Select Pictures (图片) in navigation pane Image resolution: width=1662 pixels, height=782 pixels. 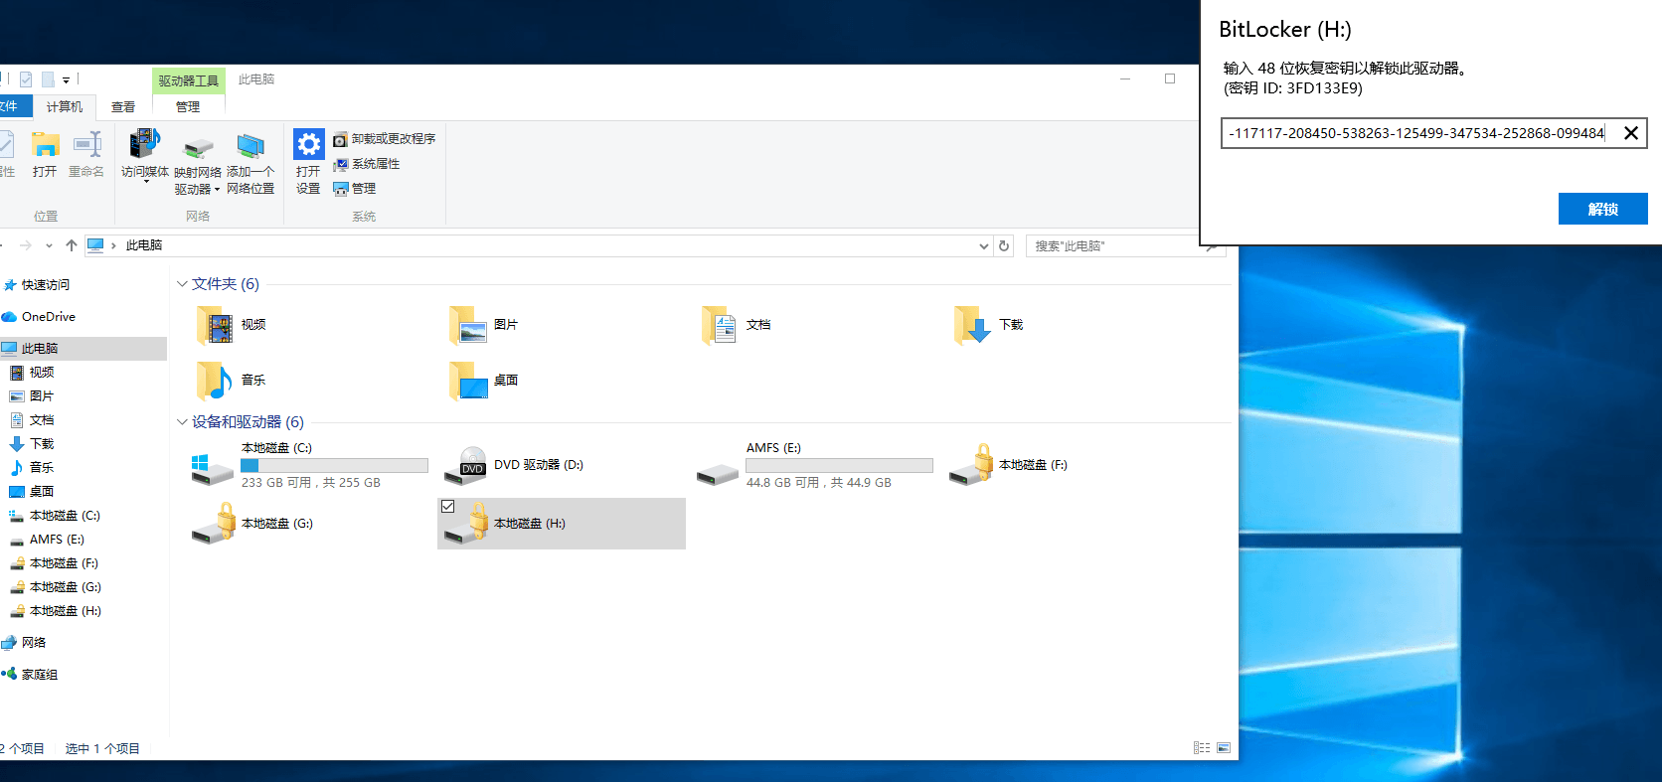coord(42,396)
